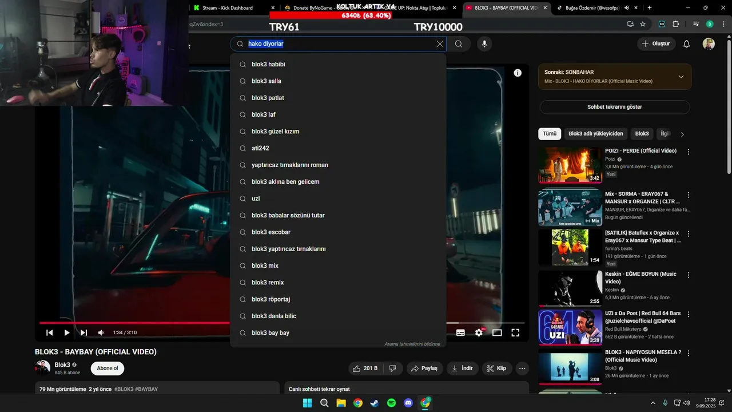732x412 pixels.
Task: Switch to theater mode
Action: (497, 332)
